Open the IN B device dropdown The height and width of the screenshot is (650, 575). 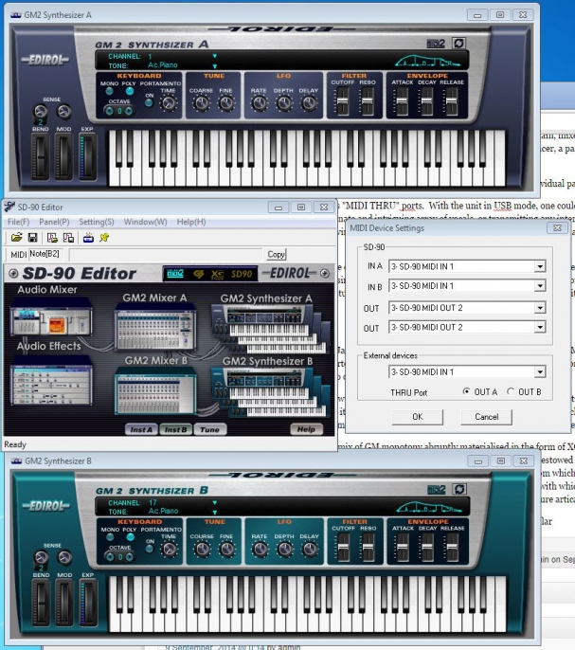coord(540,285)
